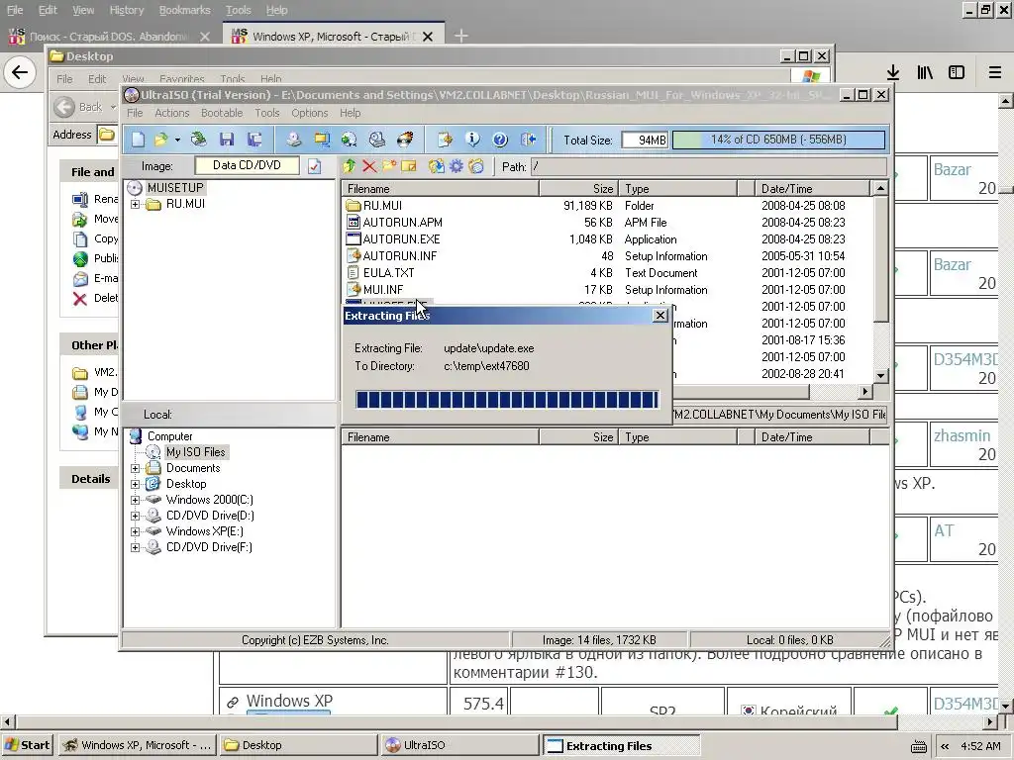Click the Start button on taskbar
Screen dimensions: 1014x760
(28, 745)
